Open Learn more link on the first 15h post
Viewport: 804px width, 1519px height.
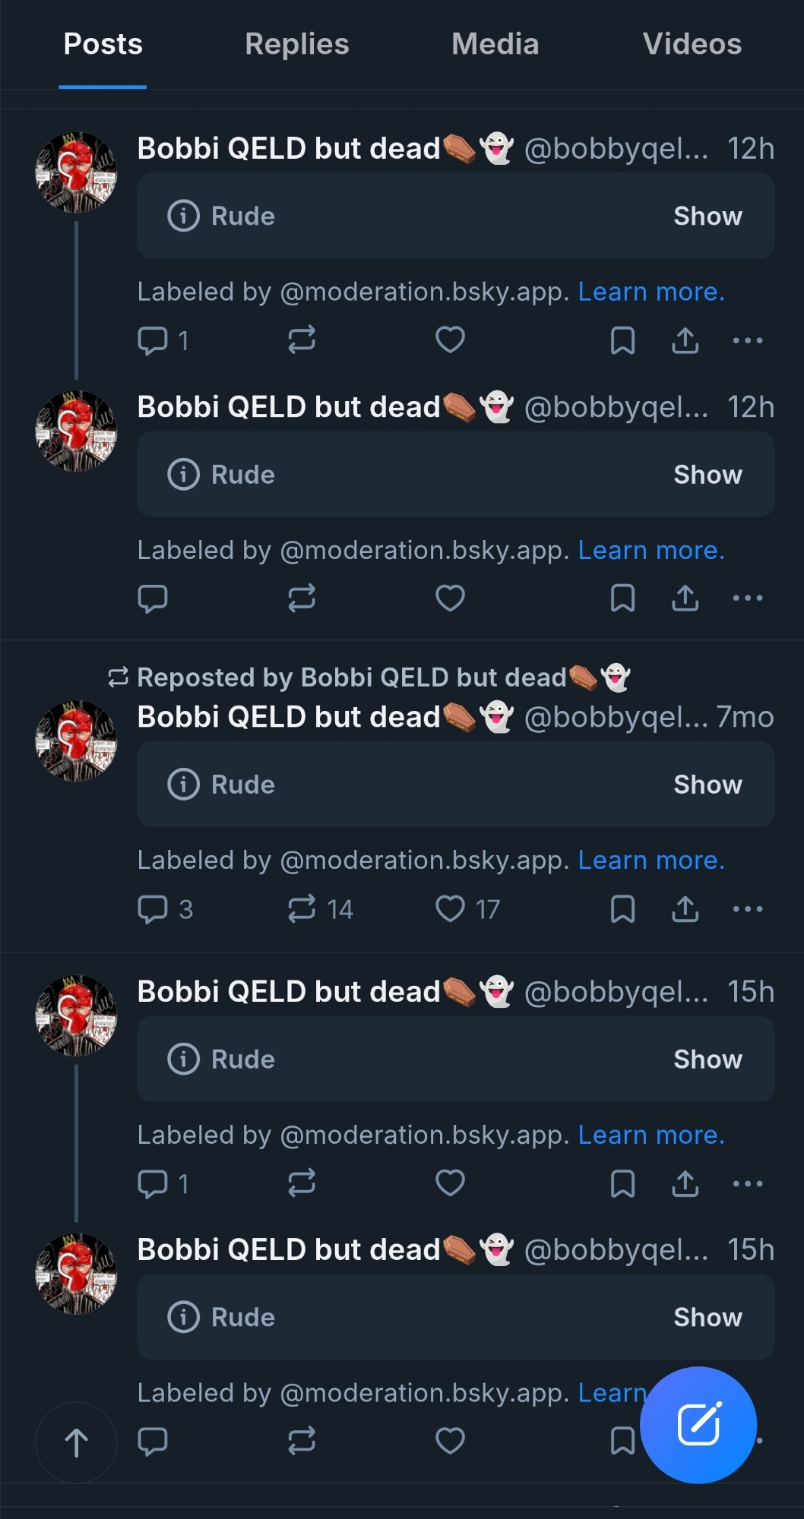click(651, 1135)
